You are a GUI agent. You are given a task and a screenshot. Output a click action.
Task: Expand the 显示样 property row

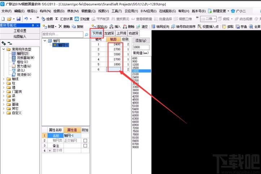(50, 151)
